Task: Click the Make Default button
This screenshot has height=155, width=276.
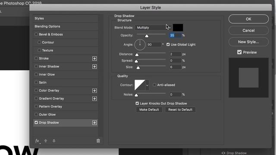Action: [149, 110]
